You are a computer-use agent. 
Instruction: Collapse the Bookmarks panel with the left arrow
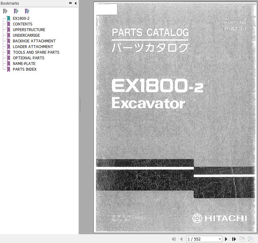tap(76, 3)
